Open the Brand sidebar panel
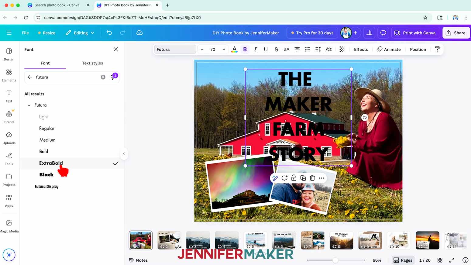This screenshot has height=265, width=471. (9, 117)
